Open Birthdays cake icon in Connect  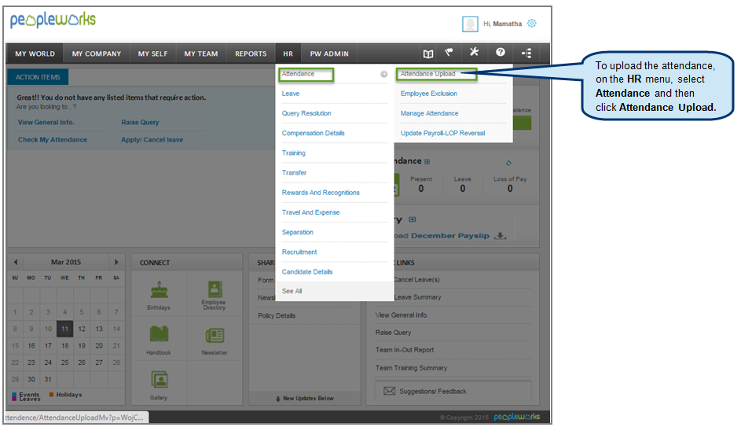point(159,290)
